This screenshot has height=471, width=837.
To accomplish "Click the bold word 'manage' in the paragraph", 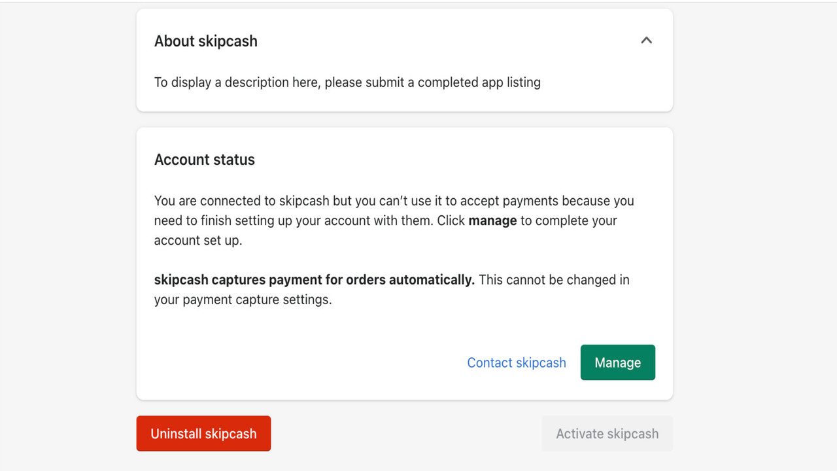I will coord(492,220).
